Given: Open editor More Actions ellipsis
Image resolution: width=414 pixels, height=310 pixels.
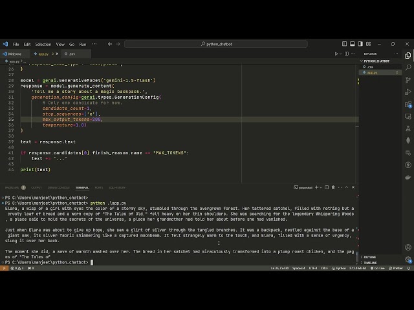Looking at the screenshot, I should [353, 54].
